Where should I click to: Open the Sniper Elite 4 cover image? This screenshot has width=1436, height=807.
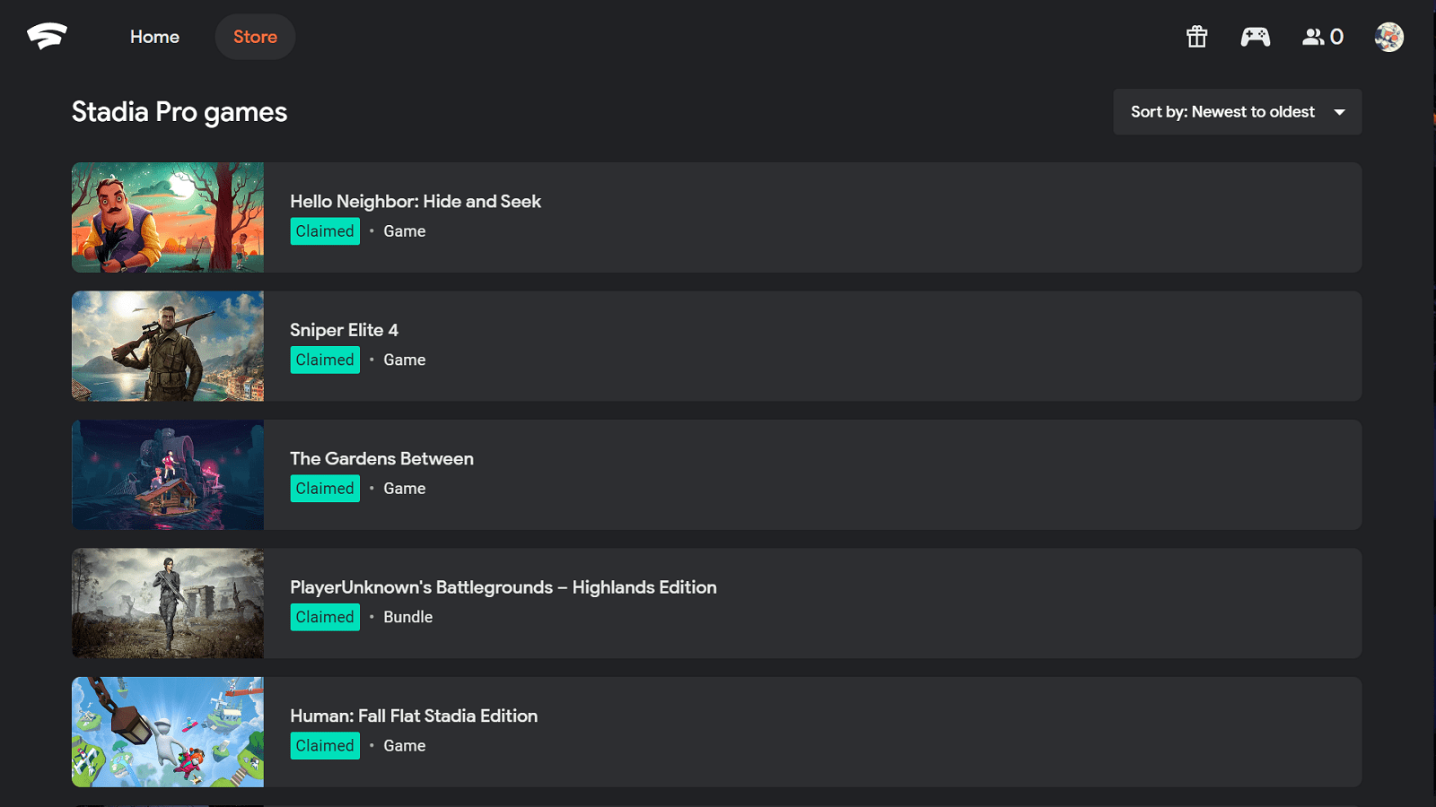[x=168, y=346]
